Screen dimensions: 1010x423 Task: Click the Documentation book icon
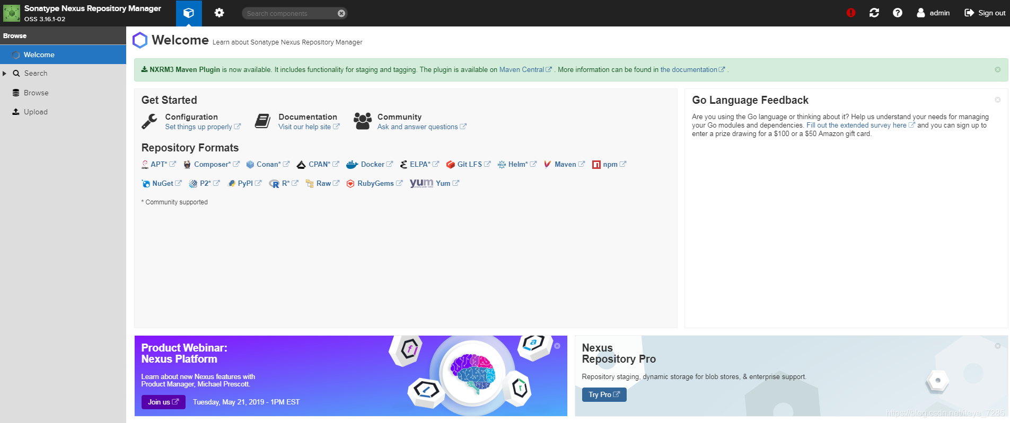tap(262, 121)
